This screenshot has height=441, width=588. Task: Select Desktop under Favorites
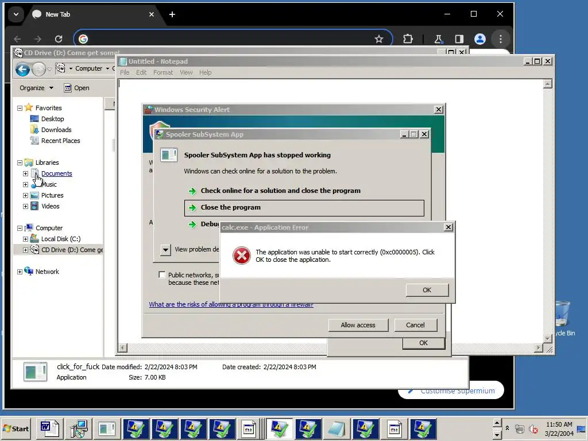pos(52,119)
